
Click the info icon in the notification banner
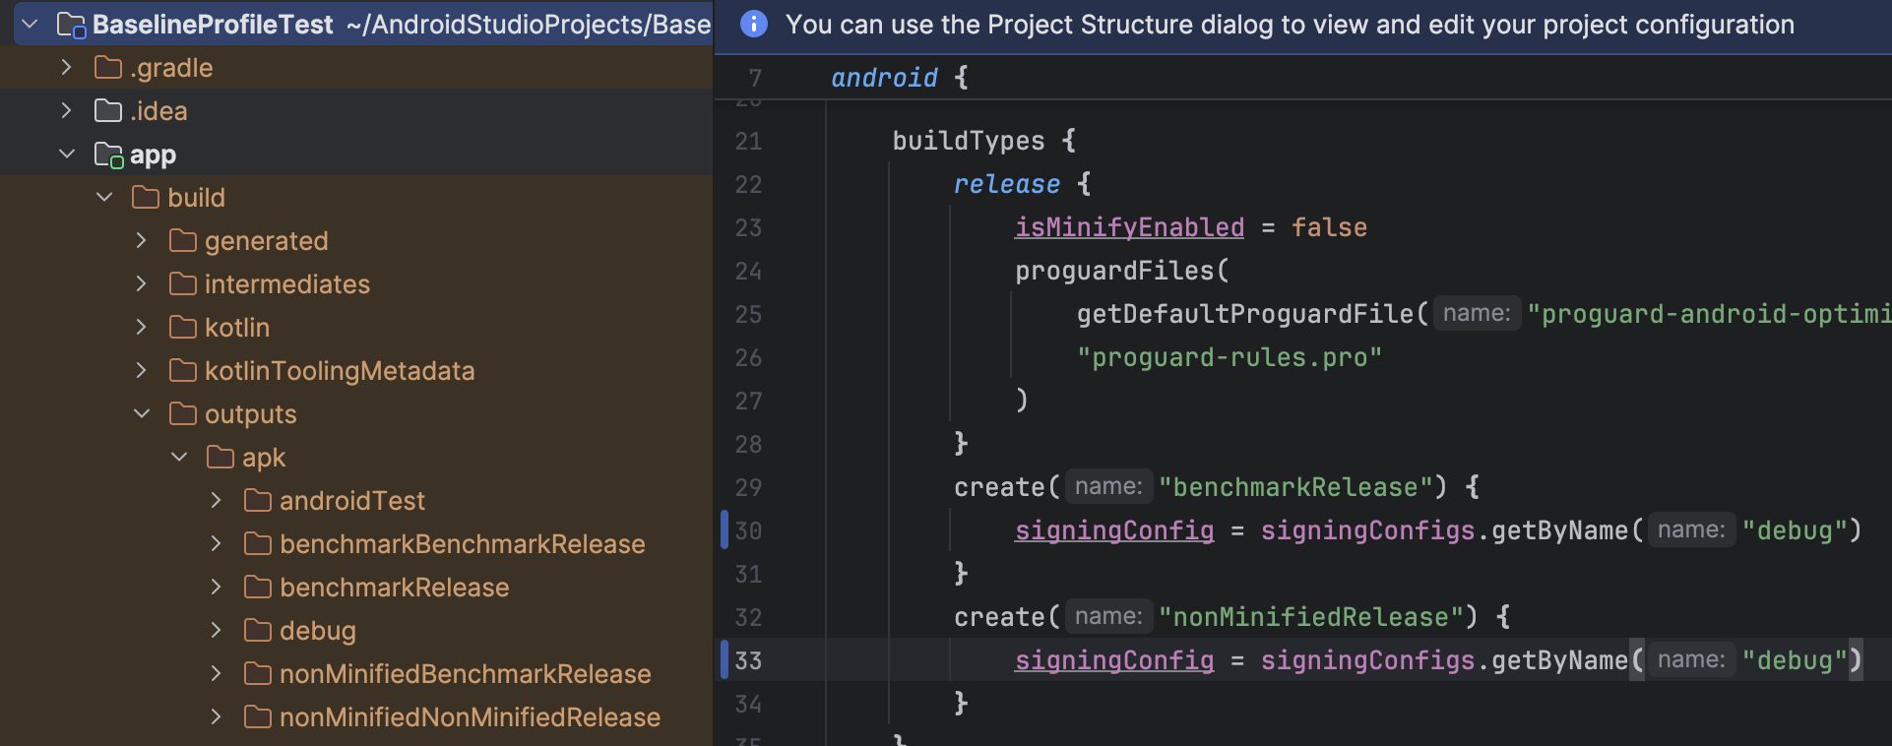click(753, 24)
